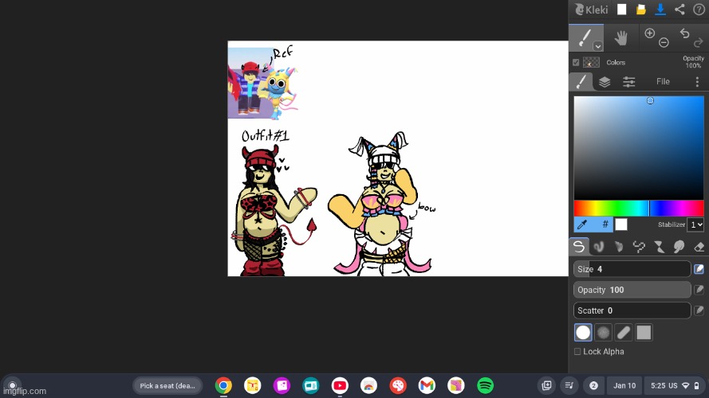The width and height of the screenshot is (709, 398).
Task: Select the Pen brush type
Action: tap(579, 247)
